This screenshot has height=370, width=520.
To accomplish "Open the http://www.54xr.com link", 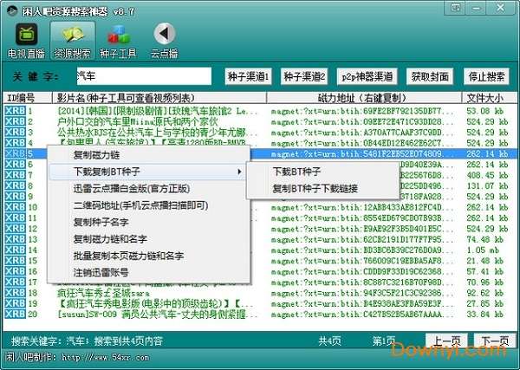I will point(106,358).
